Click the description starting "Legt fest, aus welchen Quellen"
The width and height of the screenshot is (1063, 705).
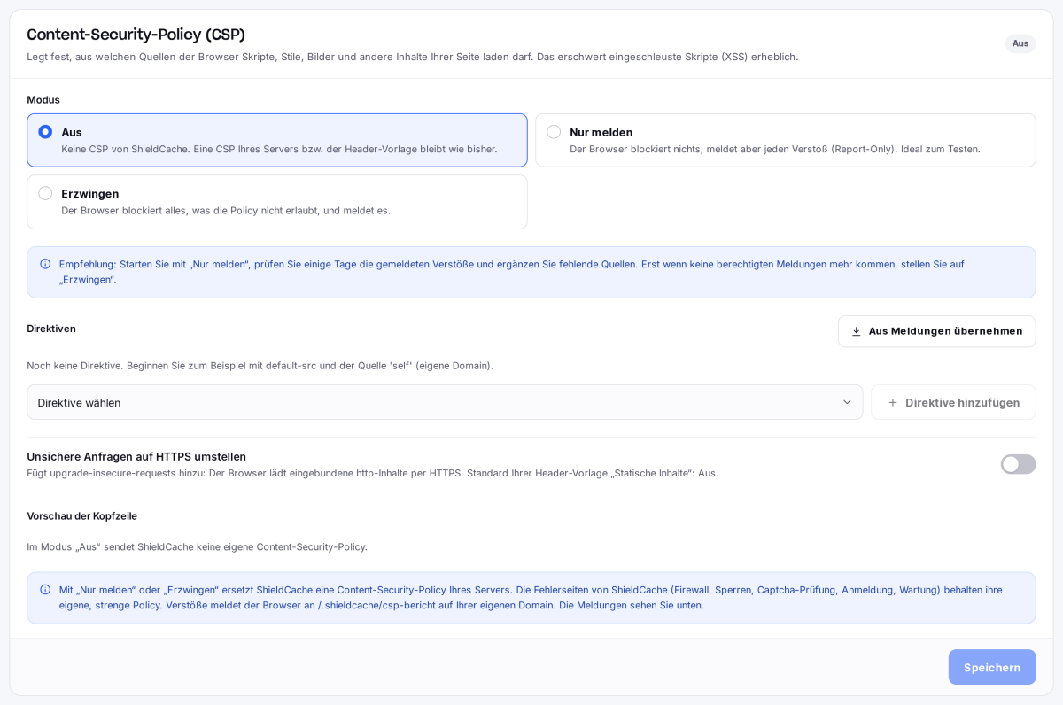click(412, 57)
